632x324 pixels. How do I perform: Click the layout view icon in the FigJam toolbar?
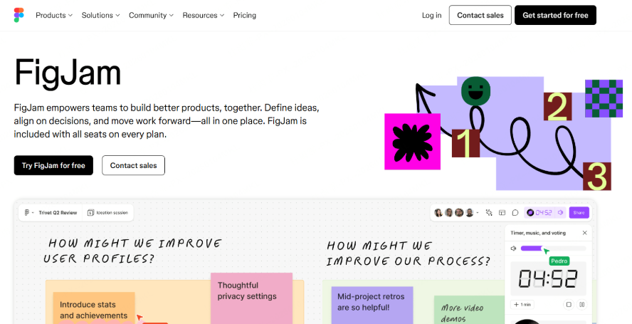coord(502,212)
